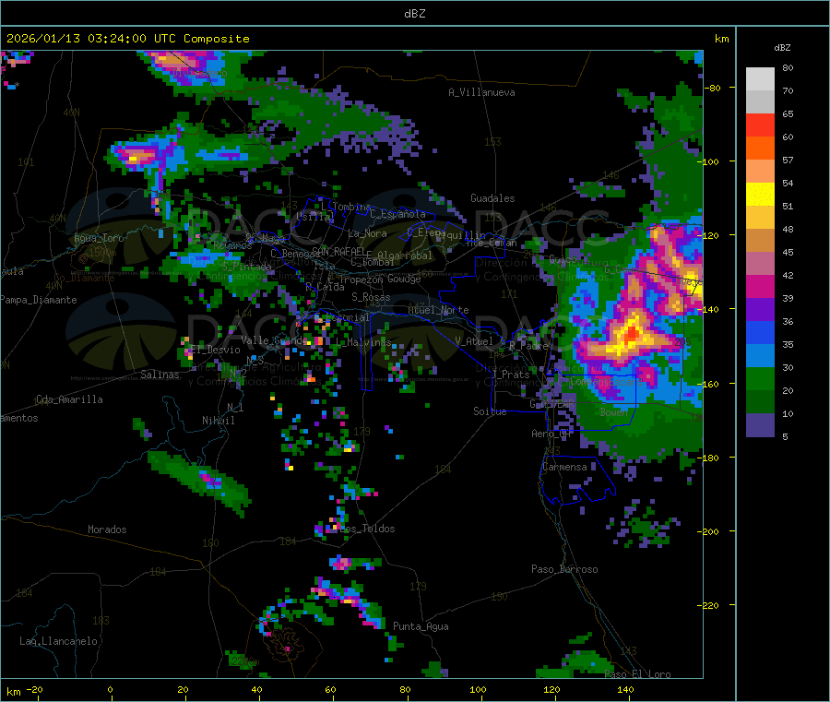Click the Carmensa label
This screenshot has height=702, width=830.
click(x=564, y=467)
